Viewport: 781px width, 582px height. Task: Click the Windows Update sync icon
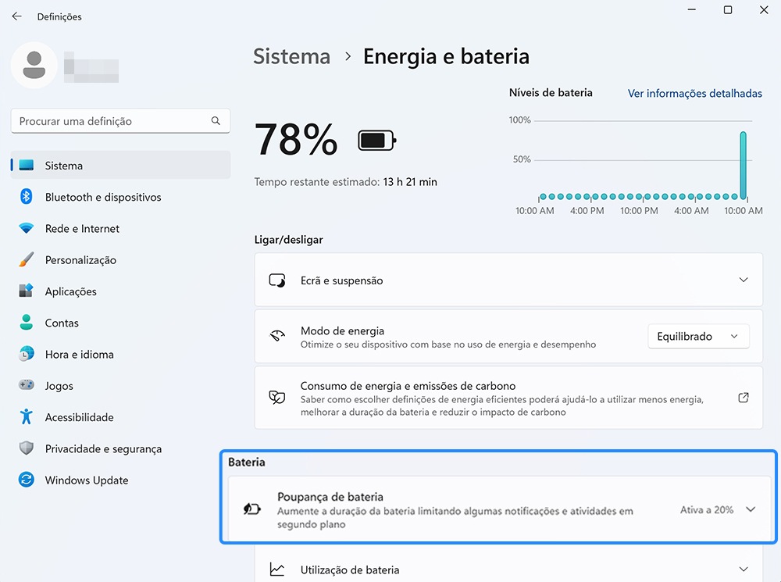(27, 480)
